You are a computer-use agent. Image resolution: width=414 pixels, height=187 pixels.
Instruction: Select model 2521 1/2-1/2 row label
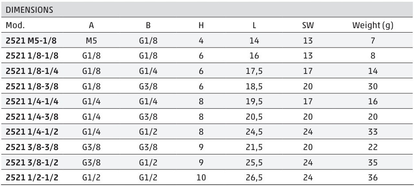click(x=32, y=177)
